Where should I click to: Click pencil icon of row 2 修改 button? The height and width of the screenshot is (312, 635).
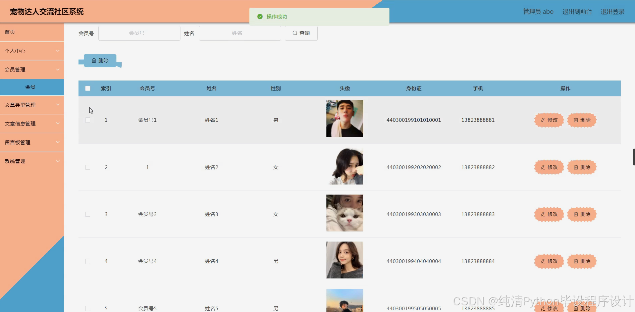[x=543, y=167]
